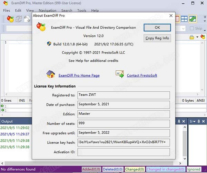Open the side panel's dropdown arrow

(x=194, y=121)
